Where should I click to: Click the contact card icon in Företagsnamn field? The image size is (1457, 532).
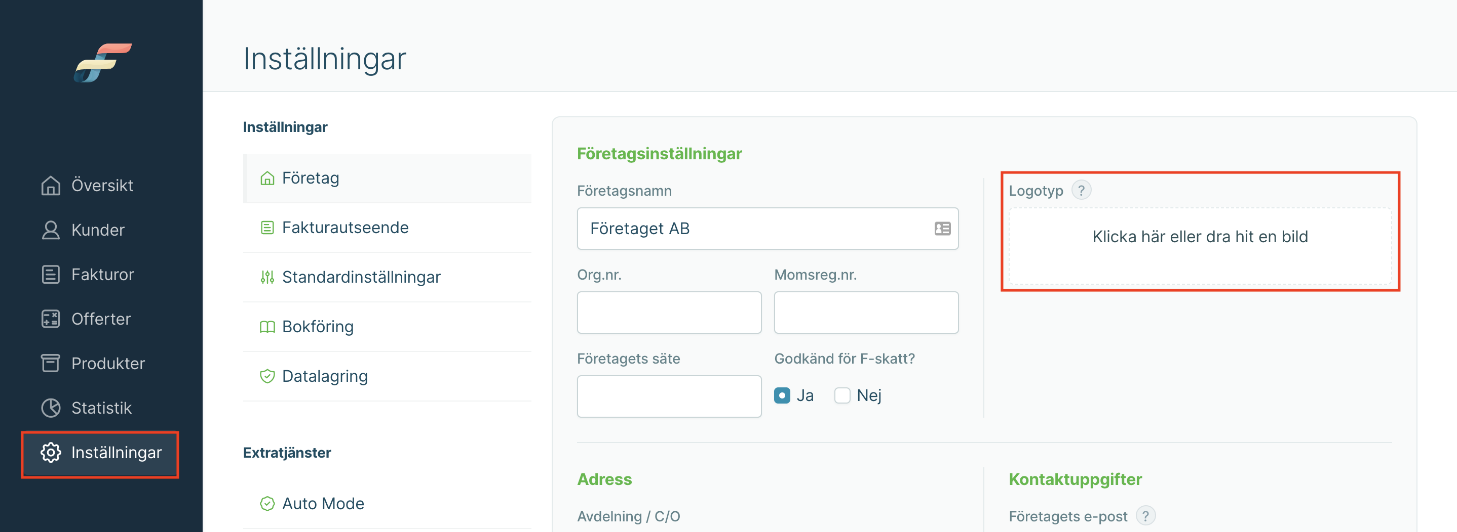coord(942,228)
